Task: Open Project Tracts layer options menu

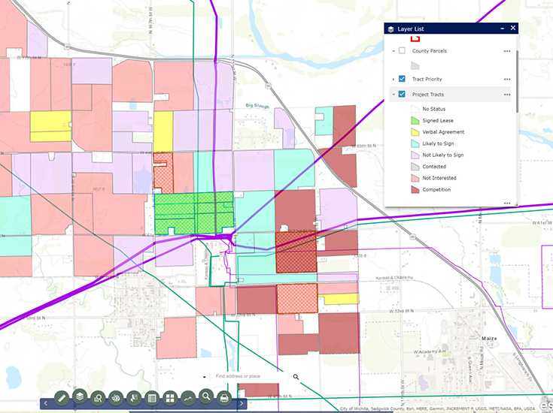Action: (507, 95)
